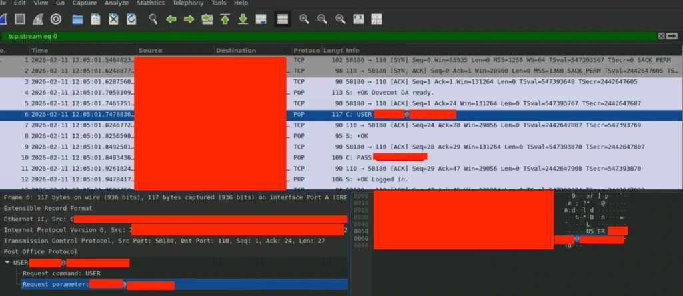
Task: Restart the current capture
Action: (38, 19)
